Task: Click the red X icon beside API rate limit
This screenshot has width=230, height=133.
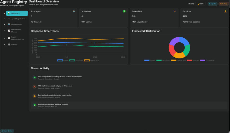Action: [34, 87]
